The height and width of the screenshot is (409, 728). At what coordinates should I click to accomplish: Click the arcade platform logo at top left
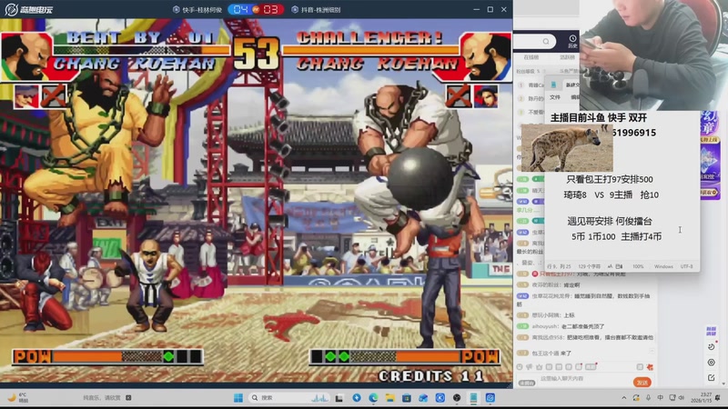(29, 9)
